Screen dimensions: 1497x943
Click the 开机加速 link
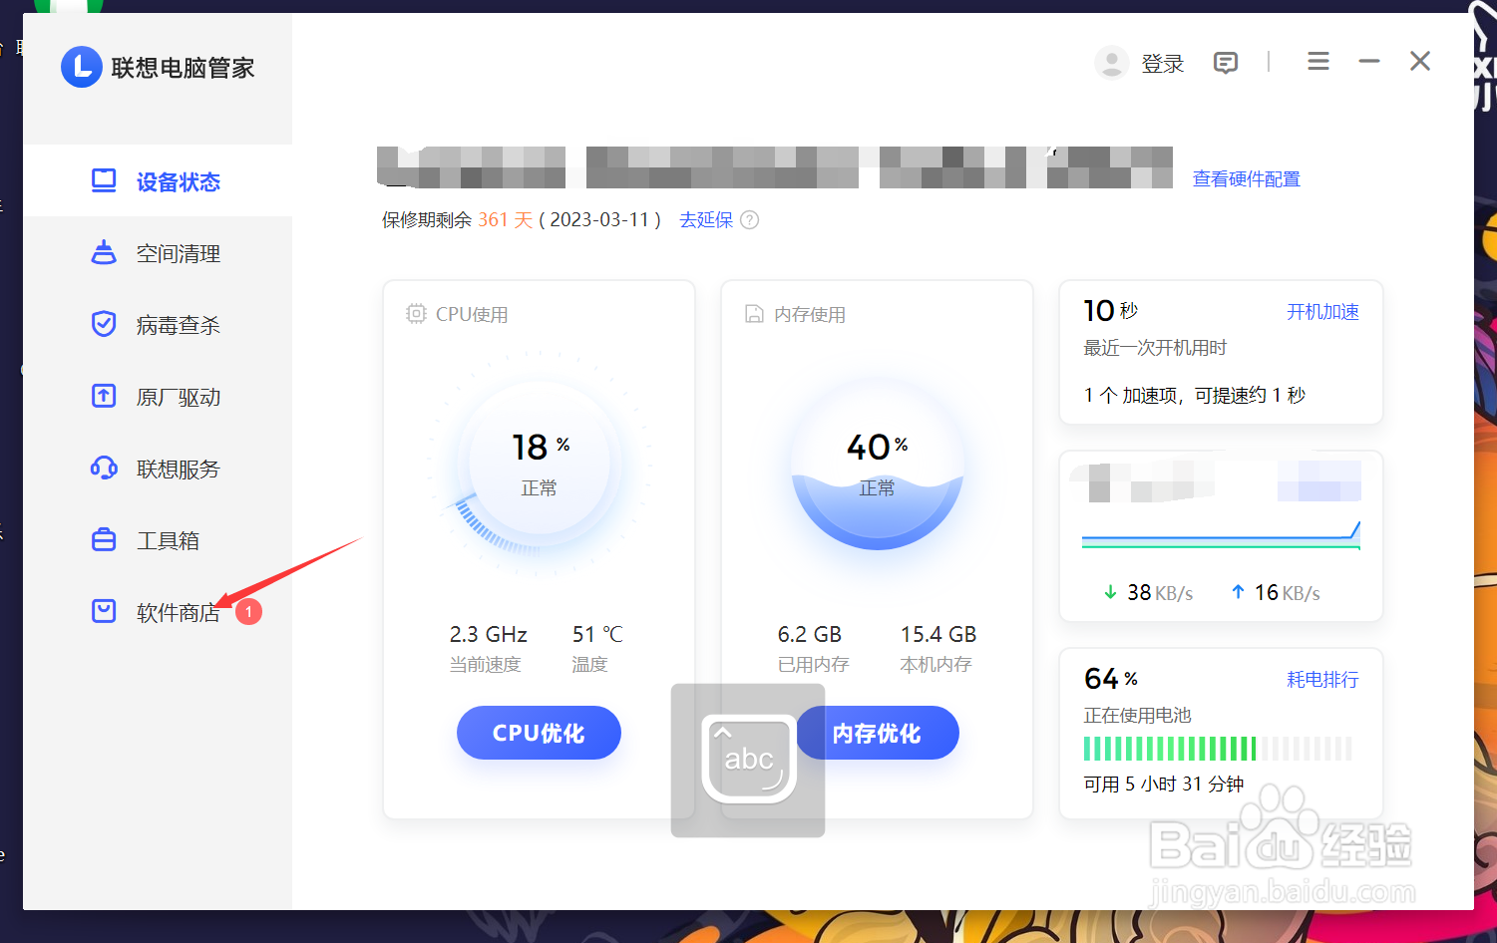click(1322, 311)
